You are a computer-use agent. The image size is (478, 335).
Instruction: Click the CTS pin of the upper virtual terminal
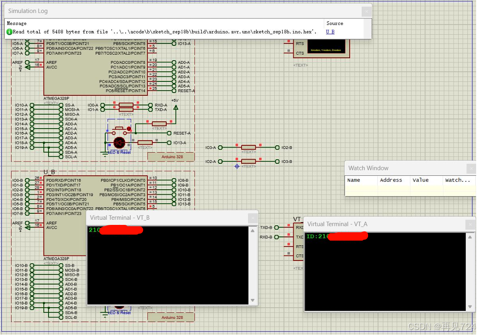(x=300, y=53)
